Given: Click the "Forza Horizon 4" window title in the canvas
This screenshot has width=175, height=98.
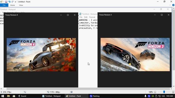Looking at the screenshot, I should [11, 15].
